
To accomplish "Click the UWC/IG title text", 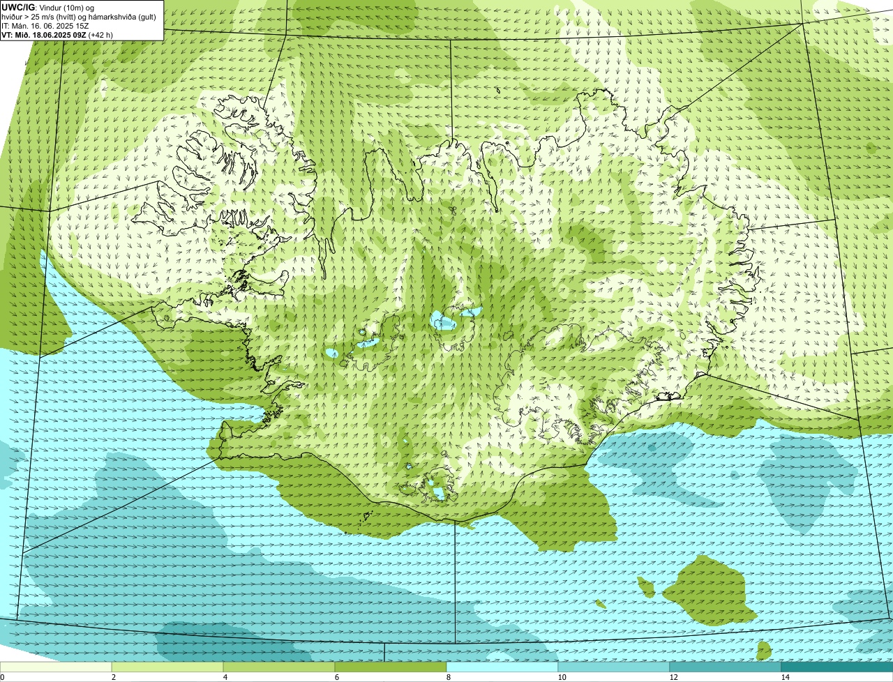I will [x=19, y=7].
